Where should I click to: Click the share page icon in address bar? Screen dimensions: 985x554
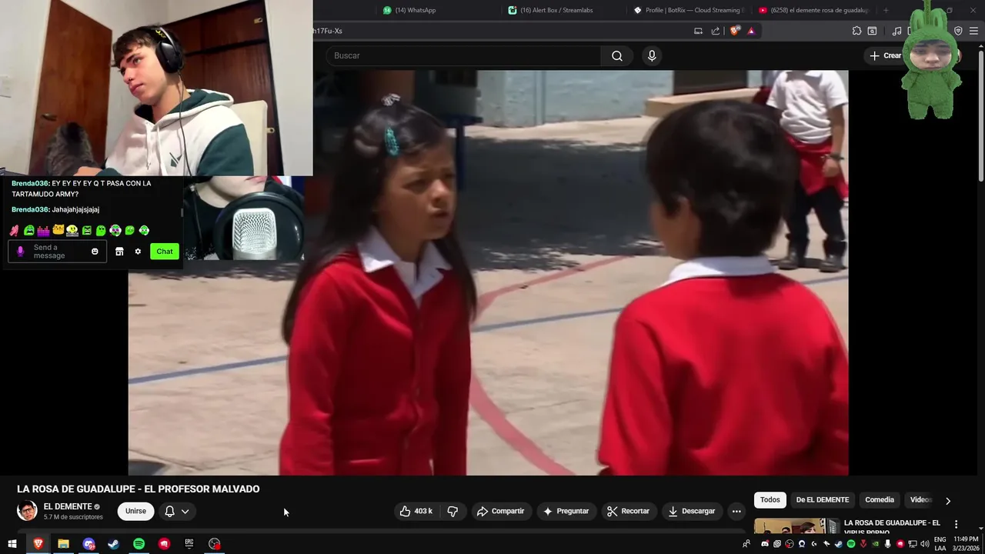[716, 31]
